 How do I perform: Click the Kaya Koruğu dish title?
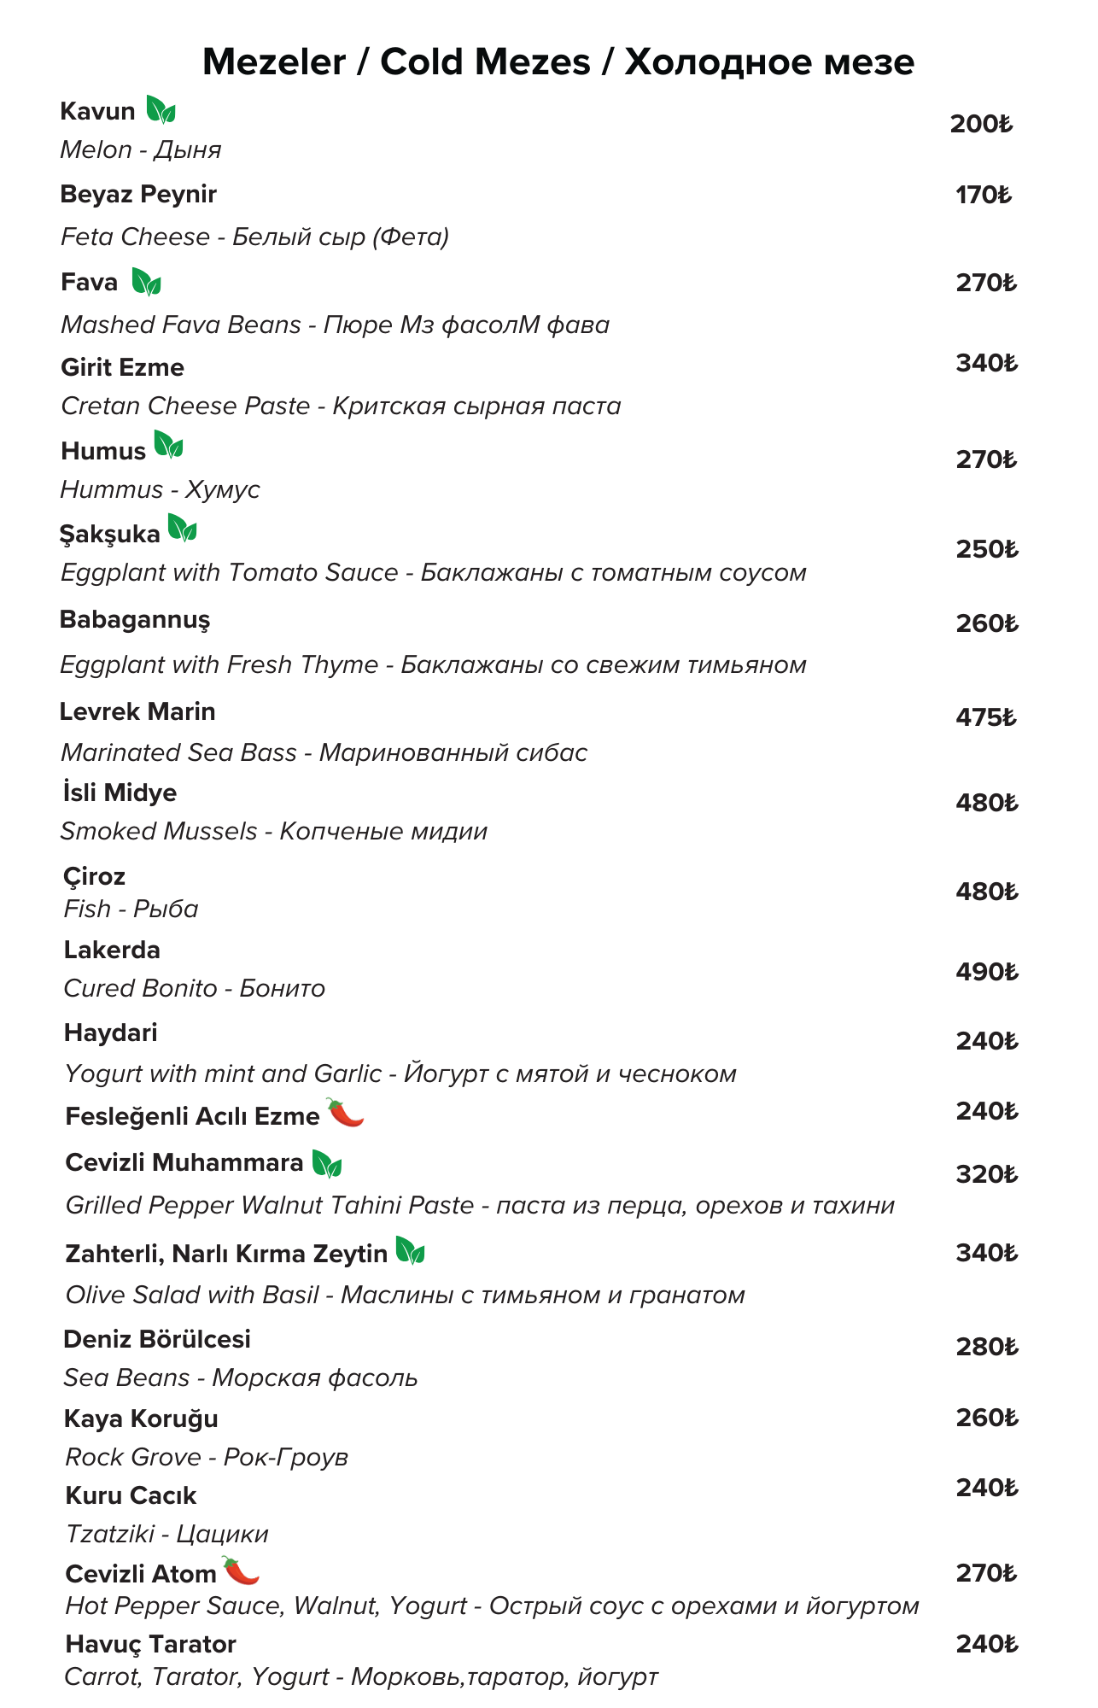[x=141, y=1418]
